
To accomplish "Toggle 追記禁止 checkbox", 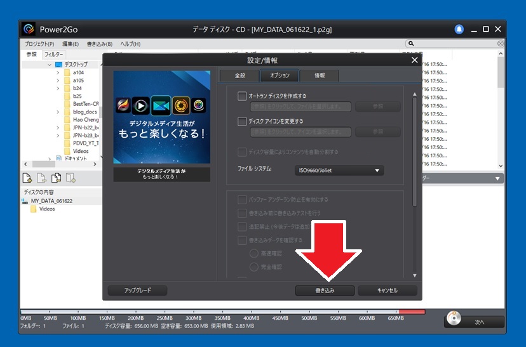I will tap(242, 226).
